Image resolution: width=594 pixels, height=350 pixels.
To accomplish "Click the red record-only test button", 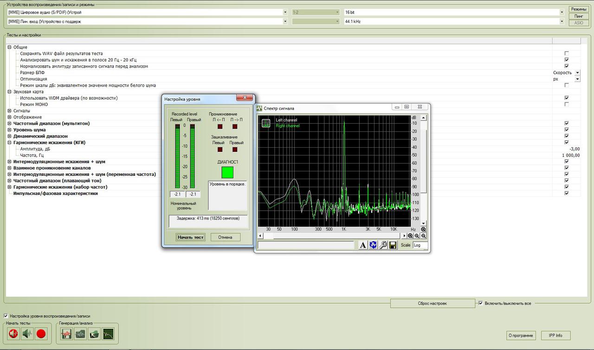I will point(41,333).
